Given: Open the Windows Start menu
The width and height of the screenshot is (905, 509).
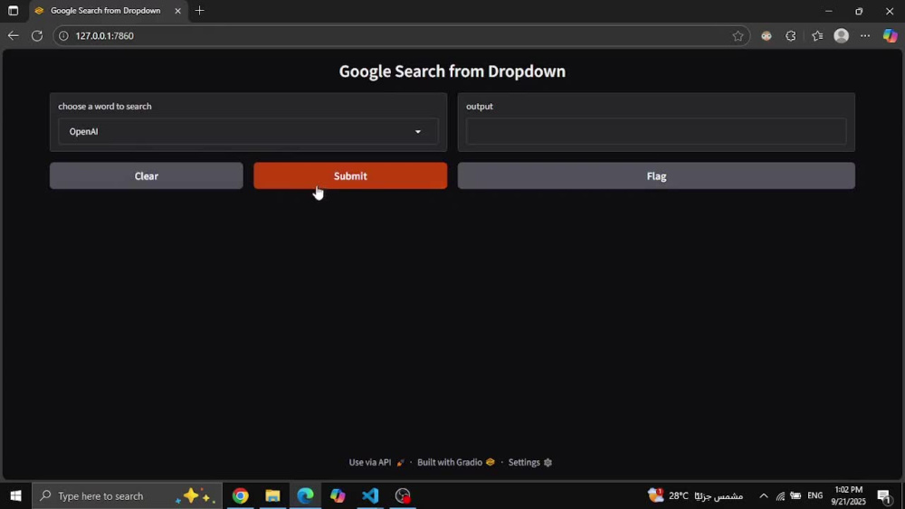Looking at the screenshot, I should (x=15, y=495).
